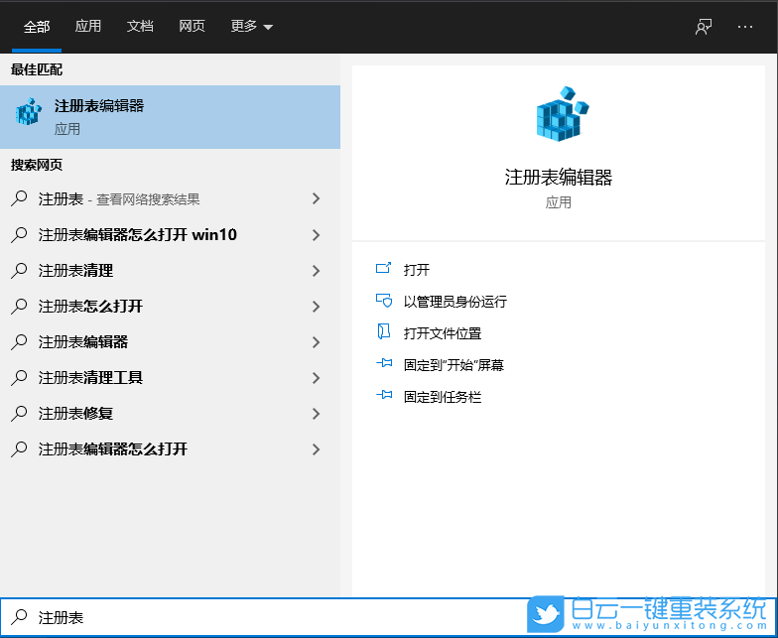
Task: Click search icon beside 注册表编辑器怎么打开 last suggestion
Action: [x=19, y=448]
